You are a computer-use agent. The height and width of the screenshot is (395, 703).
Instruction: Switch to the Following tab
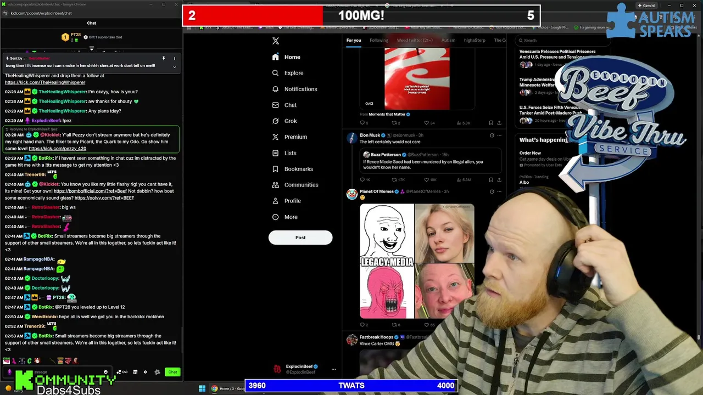(378, 40)
